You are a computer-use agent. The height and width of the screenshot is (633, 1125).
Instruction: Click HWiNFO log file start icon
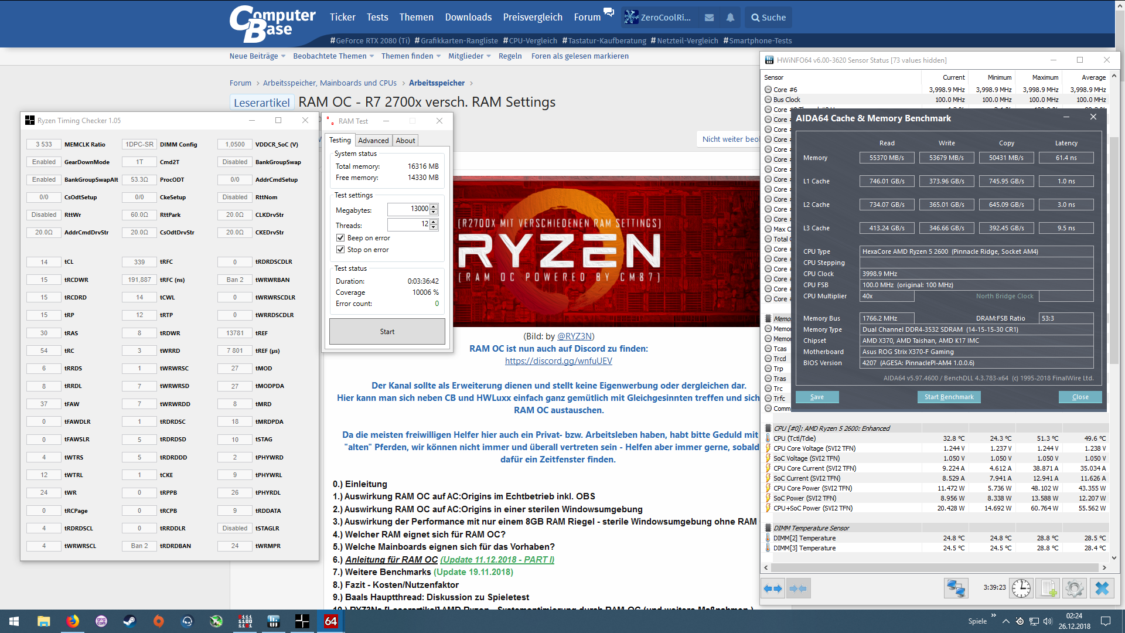click(1048, 588)
